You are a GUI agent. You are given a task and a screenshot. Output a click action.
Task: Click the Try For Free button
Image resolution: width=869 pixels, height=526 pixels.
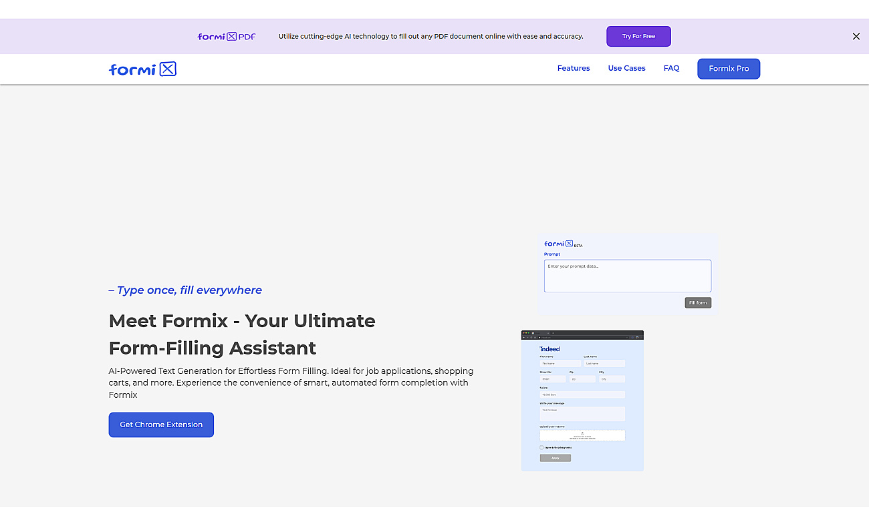point(638,36)
